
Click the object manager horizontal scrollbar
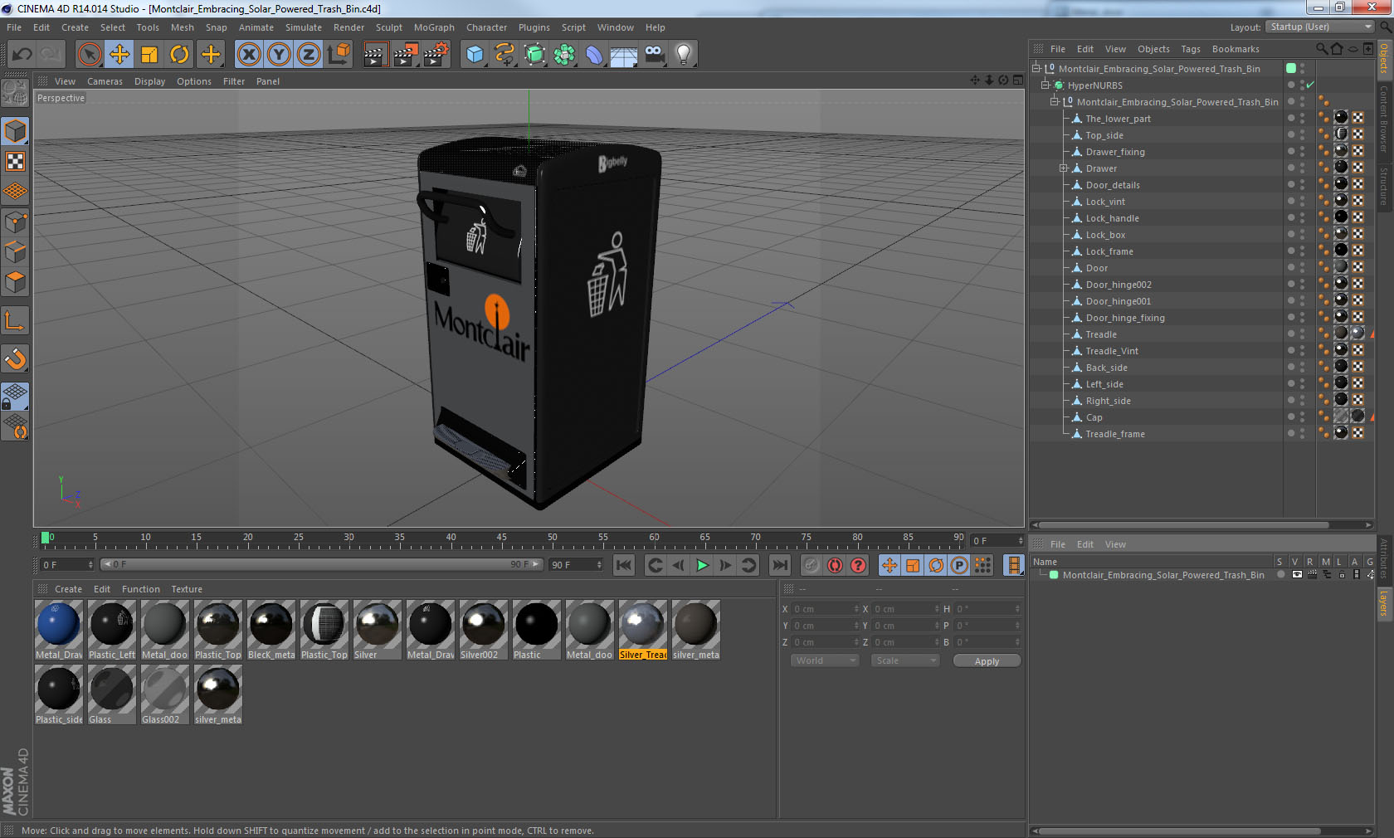(1182, 524)
